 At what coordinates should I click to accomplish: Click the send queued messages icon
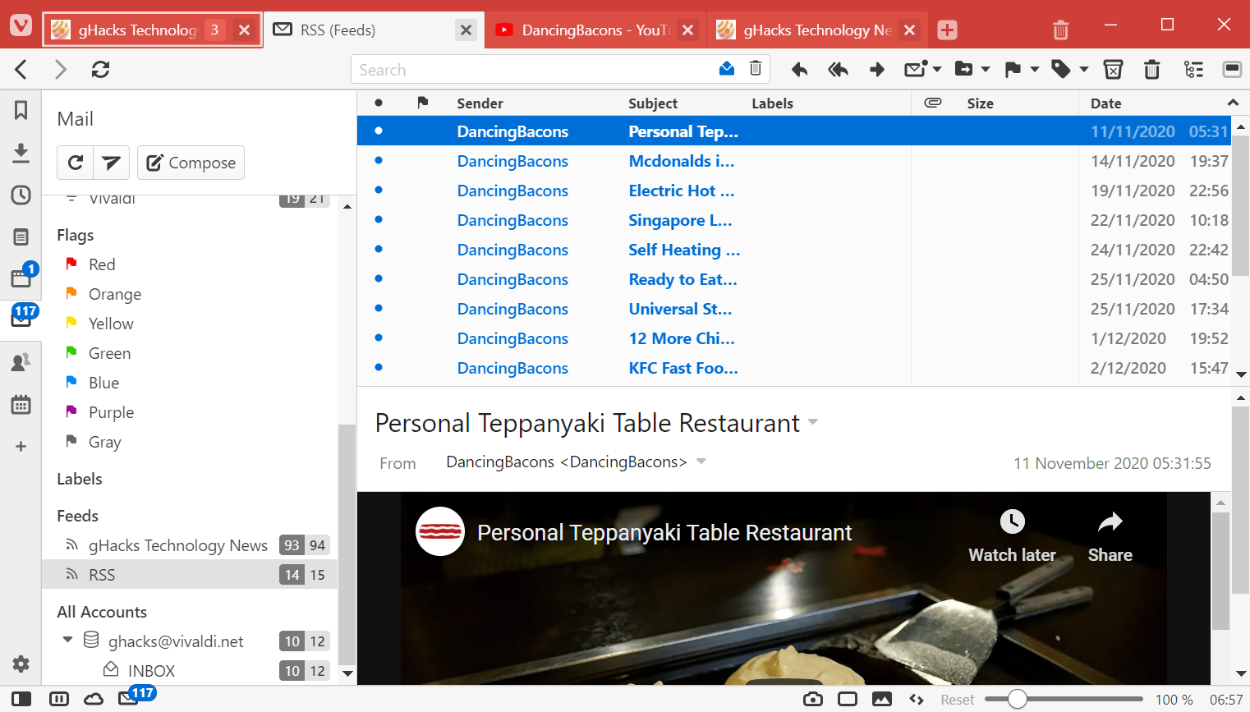click(x=111, y=163)
